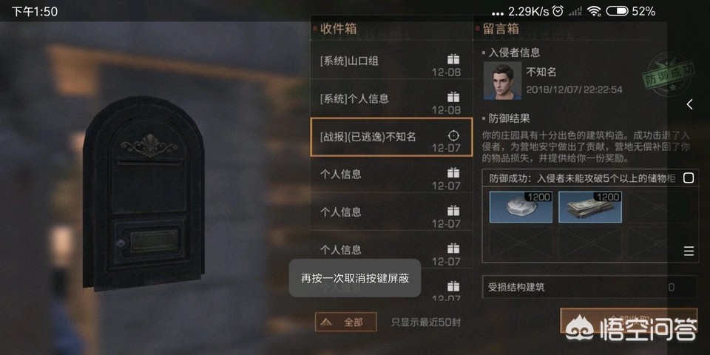710x355 pixels.
Task: Click the 全部收取 collect-all button
Action: (629, 319)
